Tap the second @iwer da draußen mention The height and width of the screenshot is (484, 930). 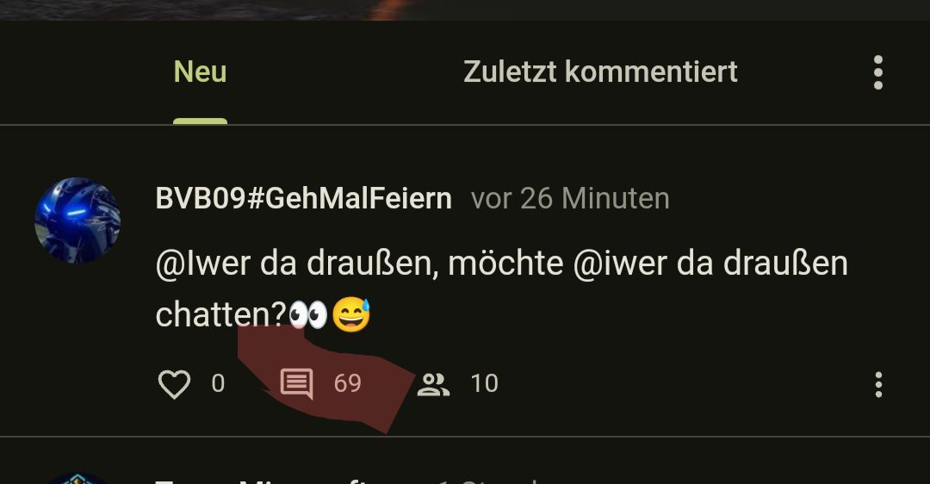click(710, 263)
